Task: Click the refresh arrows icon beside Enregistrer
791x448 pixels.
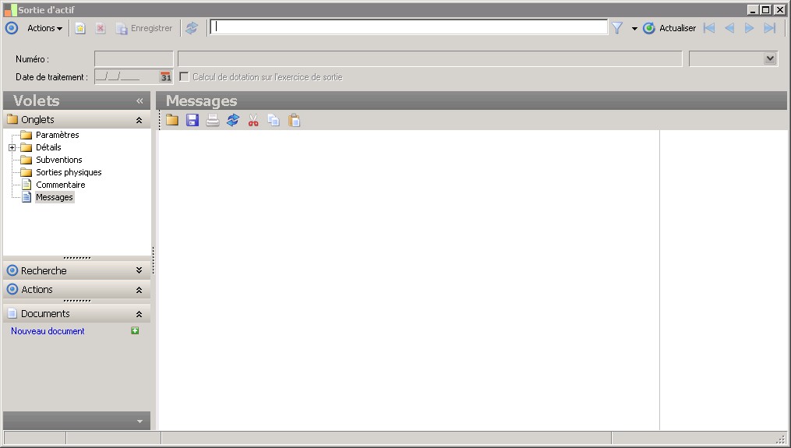Action: 192,28
